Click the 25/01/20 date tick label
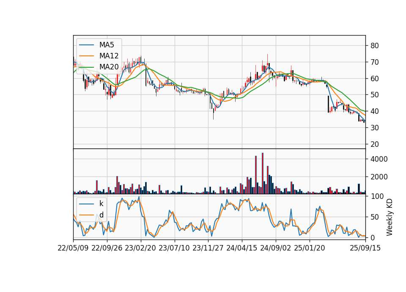The image size is (406, 292). (310, 248)
